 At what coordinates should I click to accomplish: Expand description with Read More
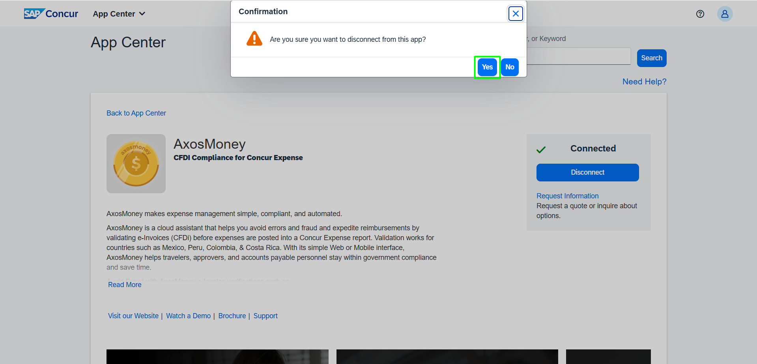point(125,285)
